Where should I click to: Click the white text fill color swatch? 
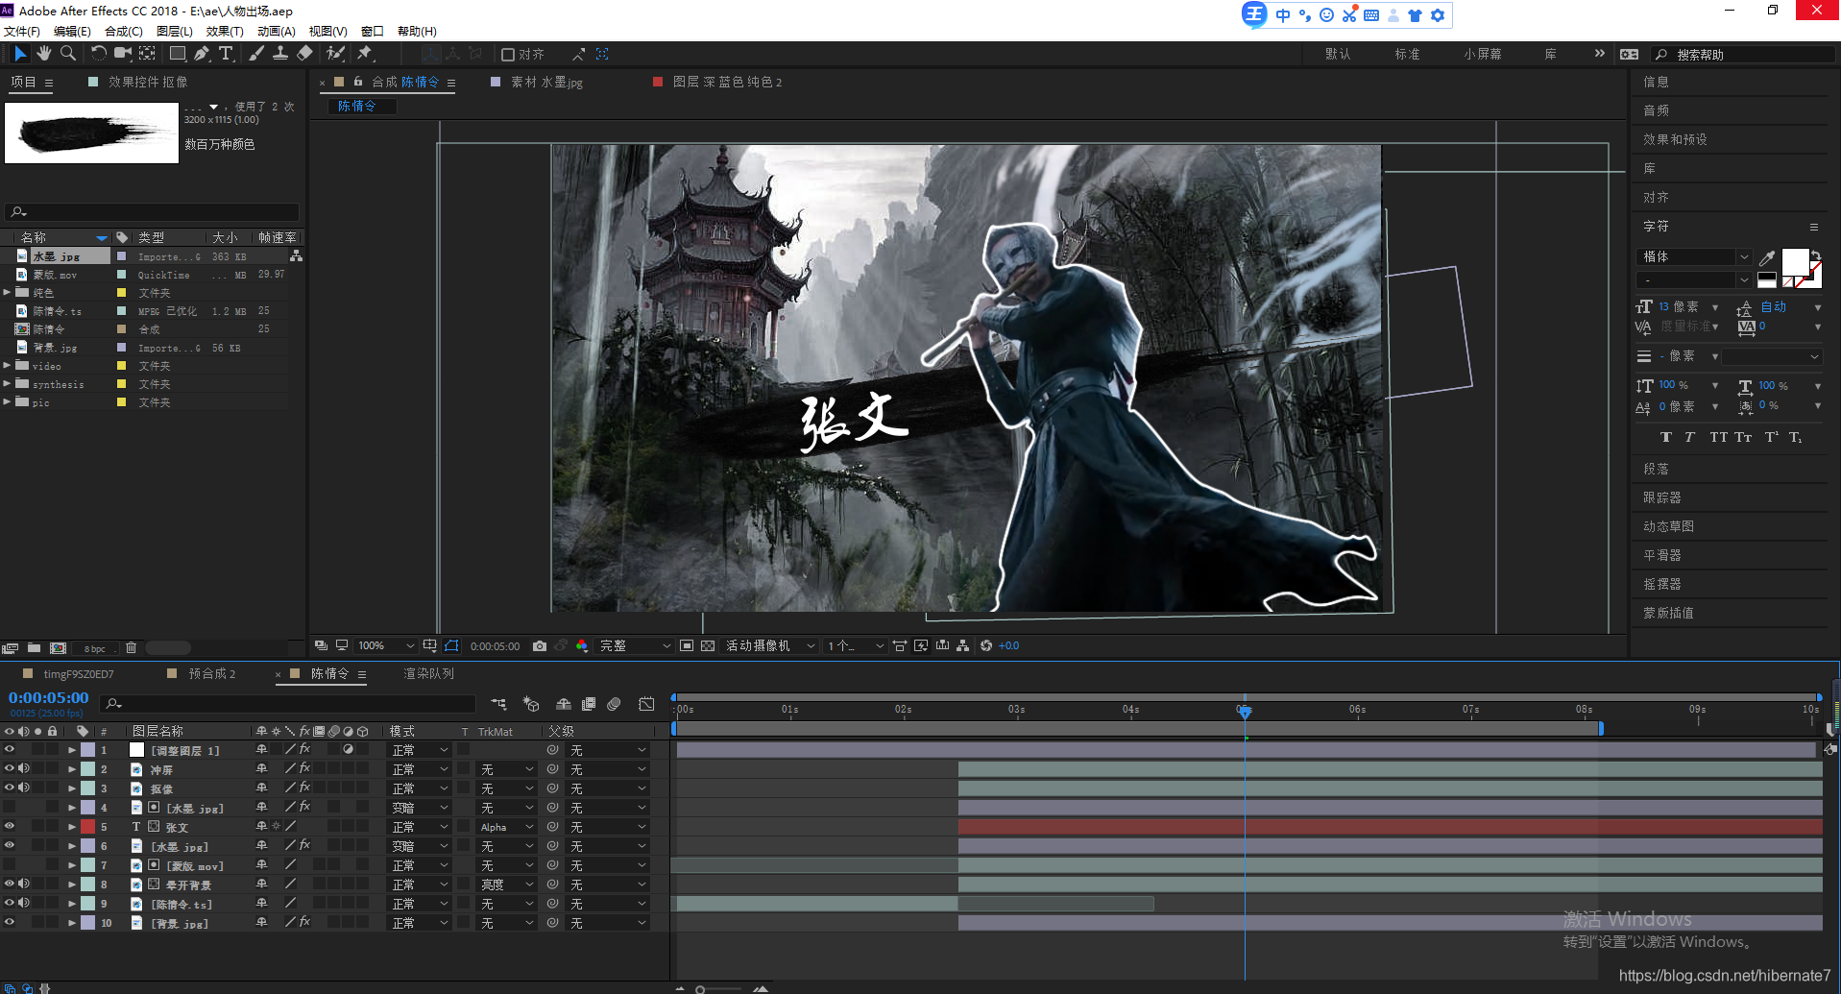pos(1795,262)
